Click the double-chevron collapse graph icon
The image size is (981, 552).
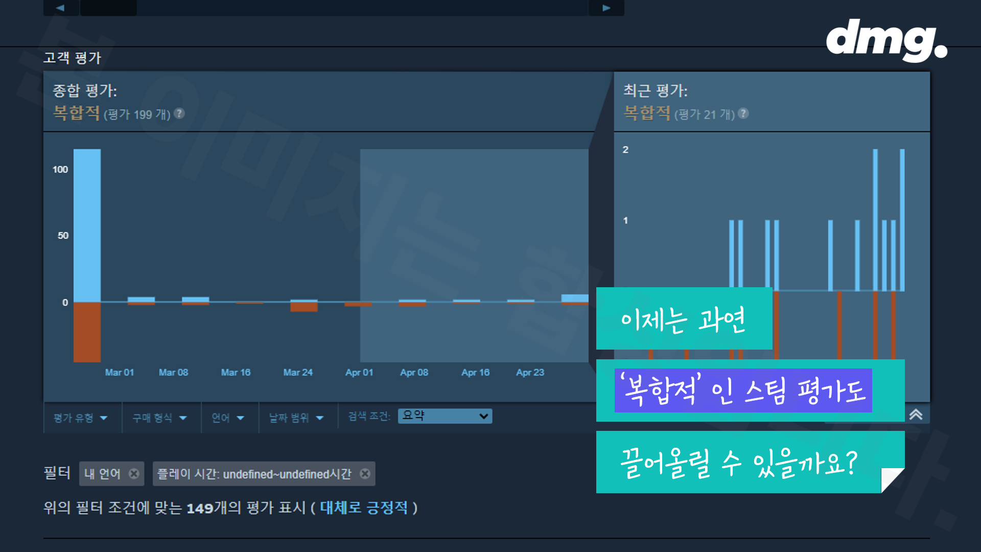pos(916,415)
